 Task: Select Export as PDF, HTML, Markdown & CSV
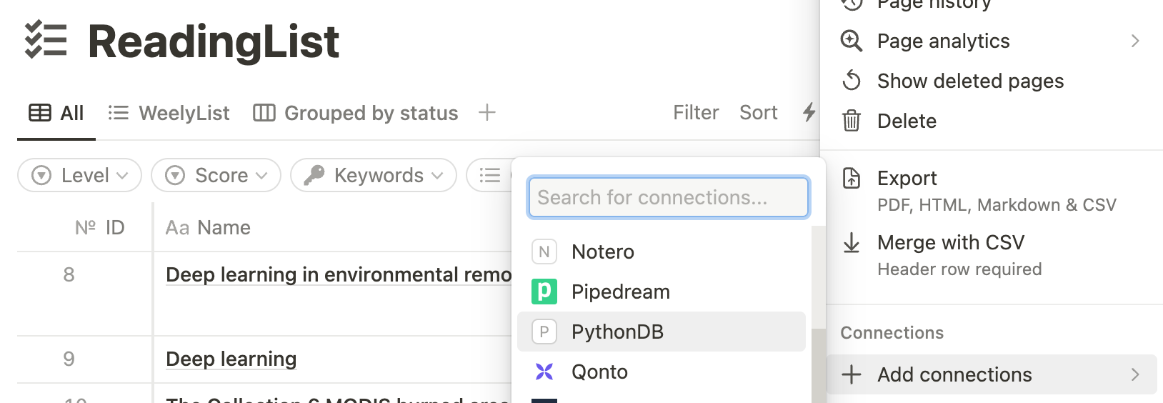(x=992, y=191)
